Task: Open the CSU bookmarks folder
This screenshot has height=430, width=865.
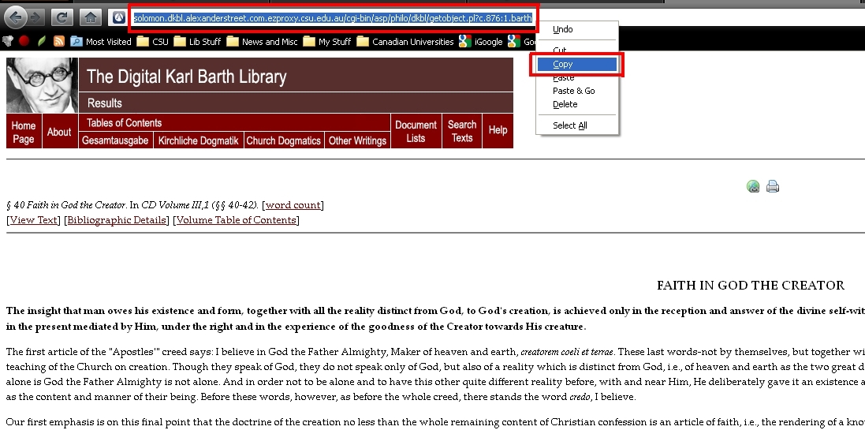Action: (153, 41)
